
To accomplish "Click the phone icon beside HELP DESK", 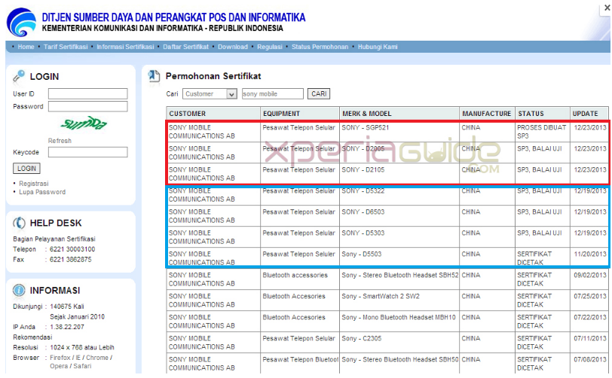I will (x=19, y=223).
